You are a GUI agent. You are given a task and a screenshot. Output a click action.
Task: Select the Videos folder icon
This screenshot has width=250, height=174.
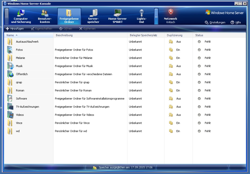point(10,115)
